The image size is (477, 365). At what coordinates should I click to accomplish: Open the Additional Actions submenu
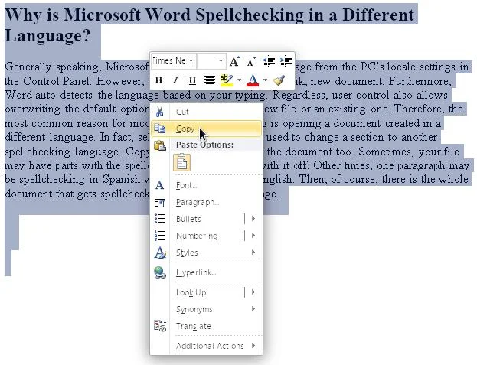click(x=206, y=346)
